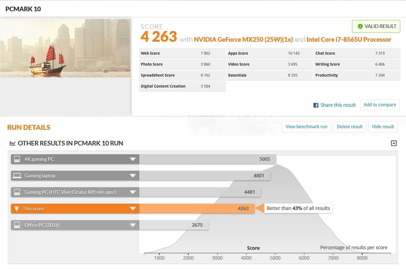Screen dimensions: 406x269
Task: Select the Essentials value 8 335
Action: pos(293,75)
